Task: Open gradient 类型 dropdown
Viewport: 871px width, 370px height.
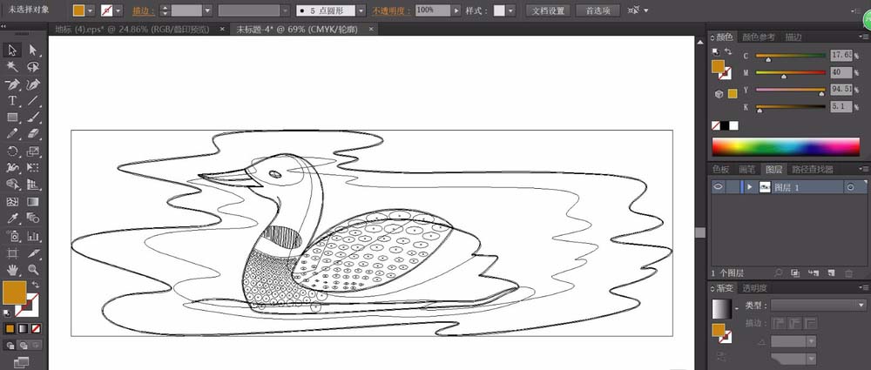Action: (x=818, y=305)
